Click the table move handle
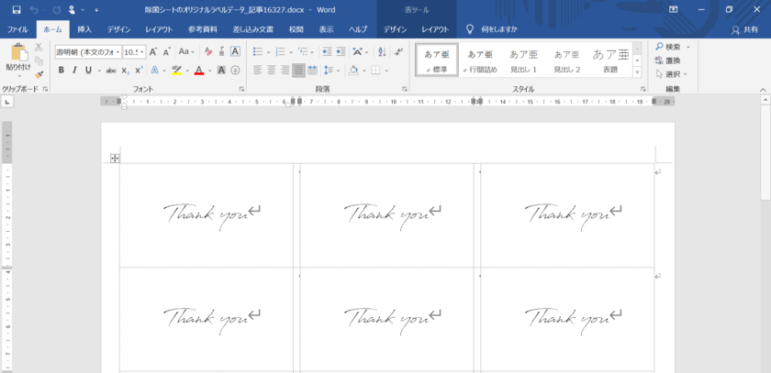 pos(115,159)
